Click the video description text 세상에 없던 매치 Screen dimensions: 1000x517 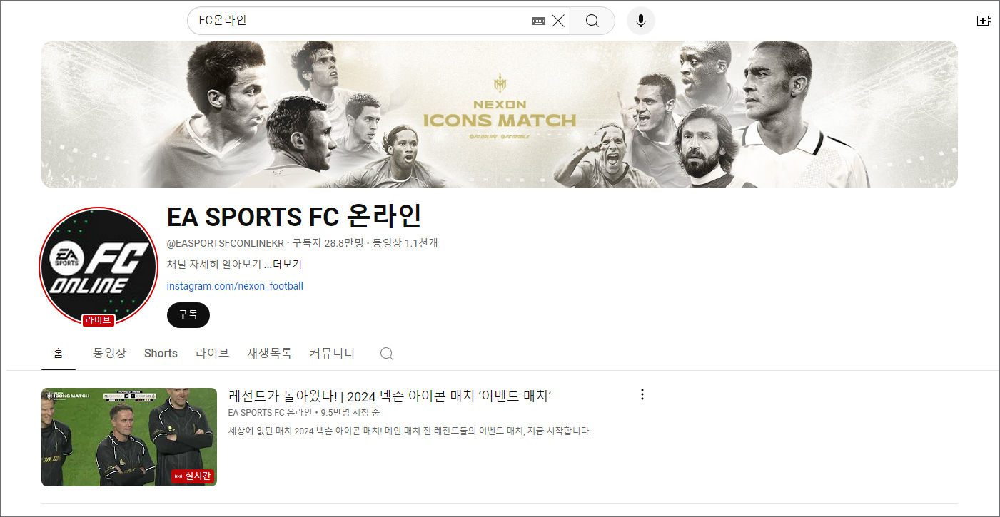tap(410, 431)
